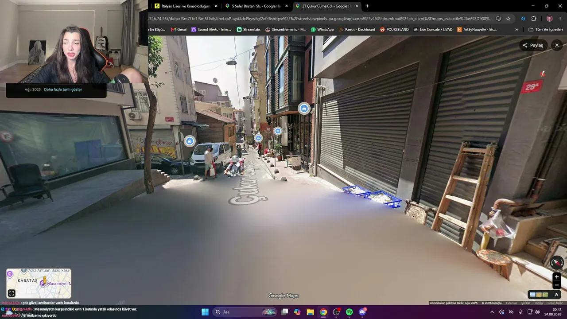Open a new browser tab
The width and height of the screenshot is (567, 319).
pos(367,6)
